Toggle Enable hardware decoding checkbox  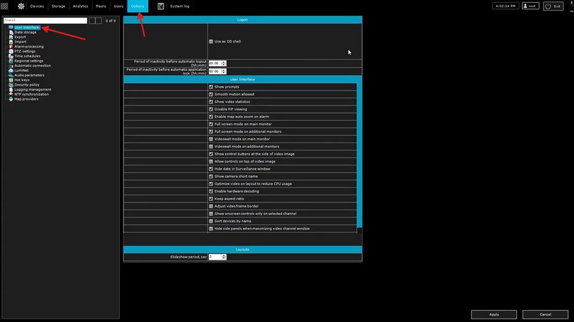click(x=211, y=191)
